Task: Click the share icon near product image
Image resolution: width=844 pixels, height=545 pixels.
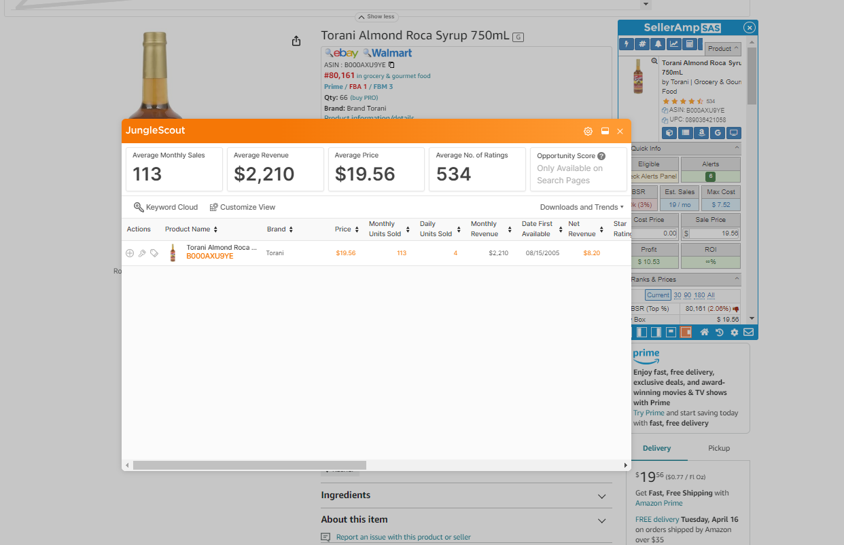Action: point(296,41)
